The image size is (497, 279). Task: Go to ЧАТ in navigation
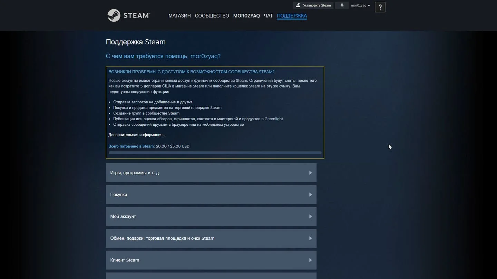pos(268,16)
